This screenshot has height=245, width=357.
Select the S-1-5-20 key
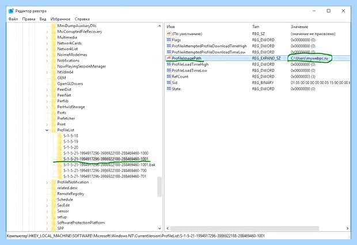tap(71, 147)
